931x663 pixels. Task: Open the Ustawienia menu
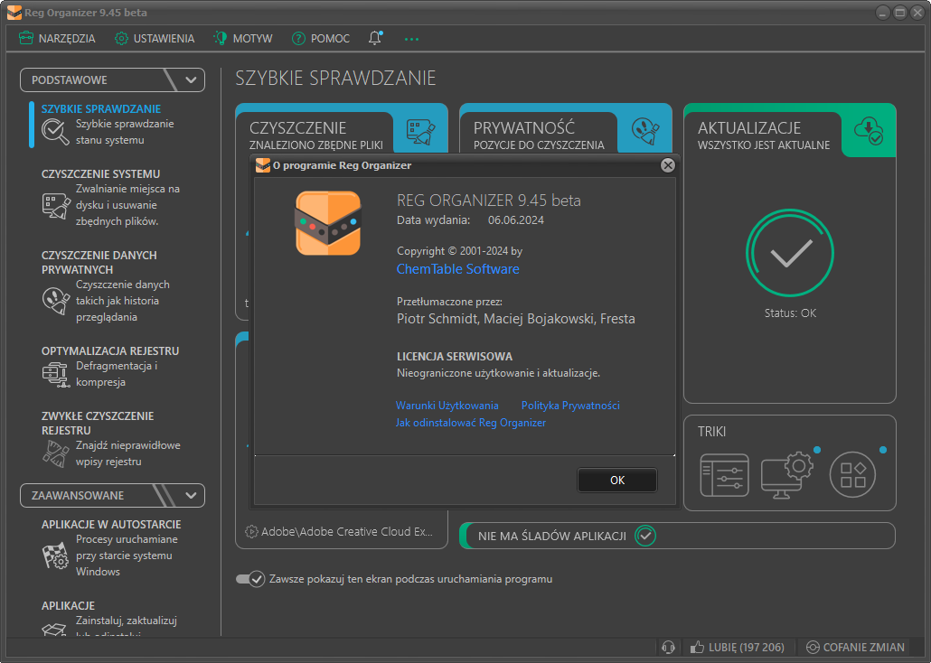point(155,39)
